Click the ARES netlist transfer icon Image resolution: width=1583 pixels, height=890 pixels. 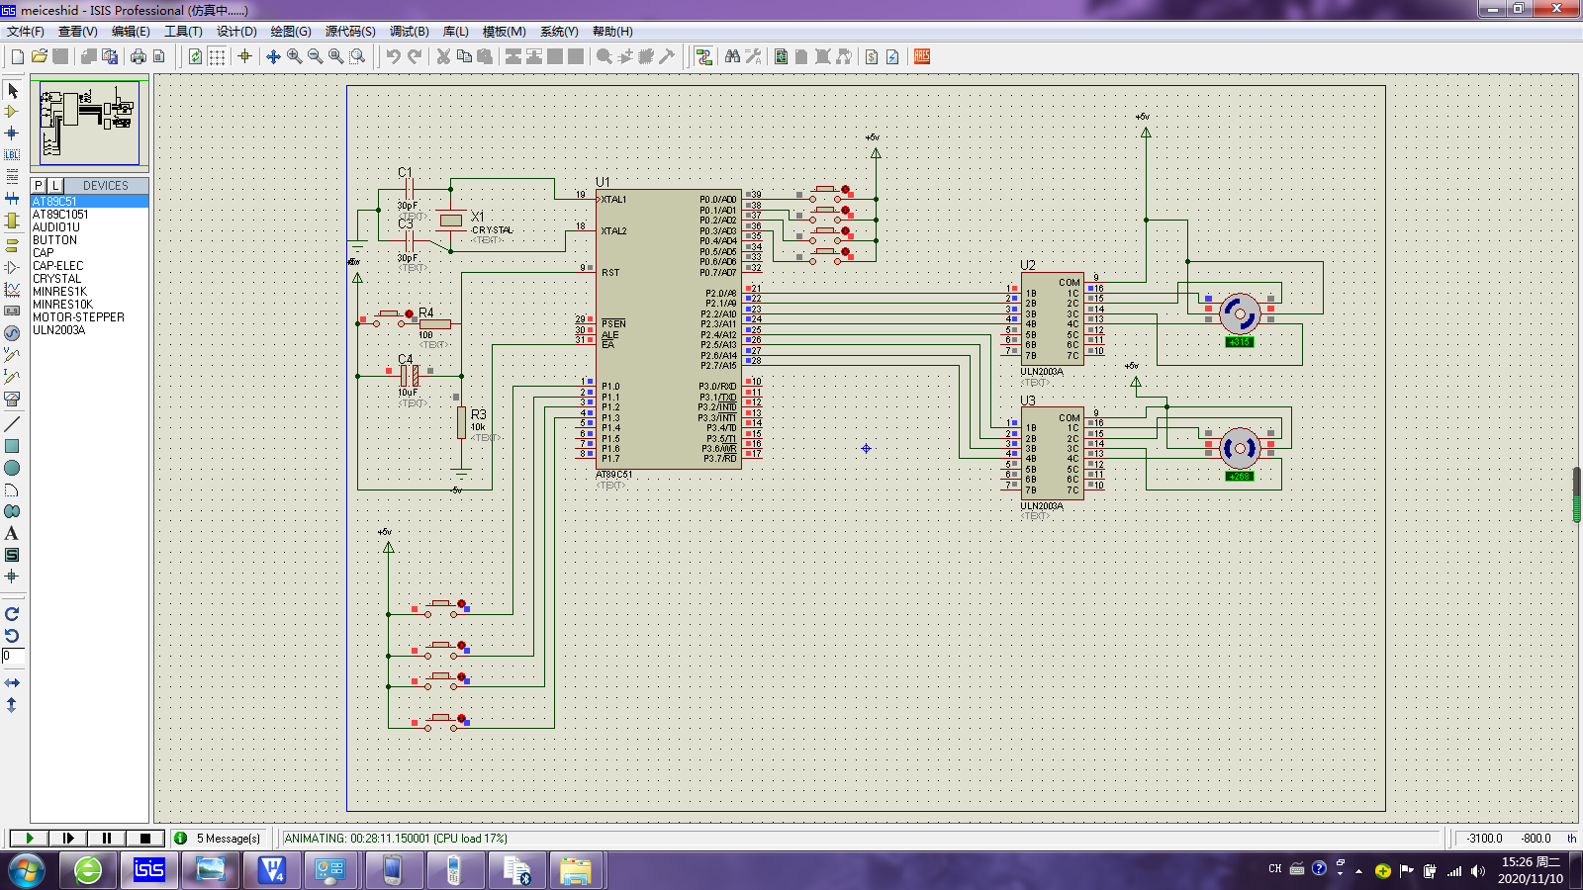coord(922,56)
